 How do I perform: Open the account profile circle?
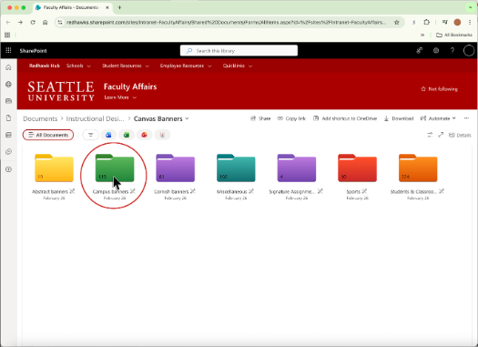pyautogui.click(x=469, y=51)
